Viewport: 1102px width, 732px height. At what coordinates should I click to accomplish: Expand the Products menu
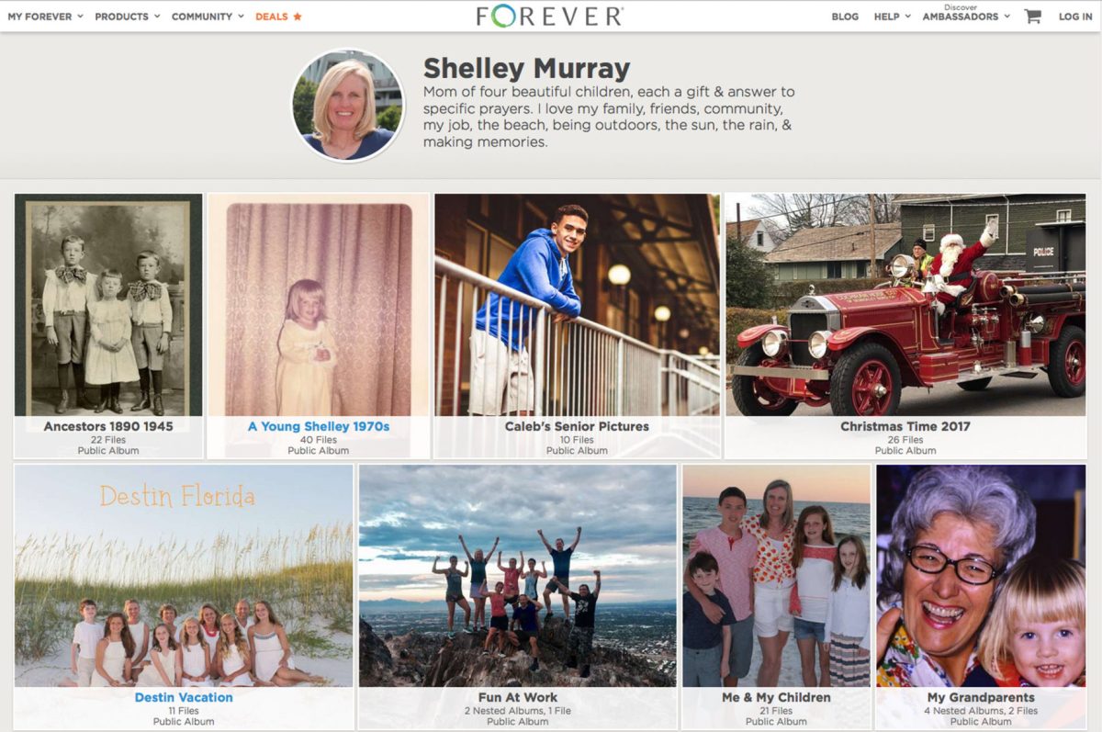128,17
